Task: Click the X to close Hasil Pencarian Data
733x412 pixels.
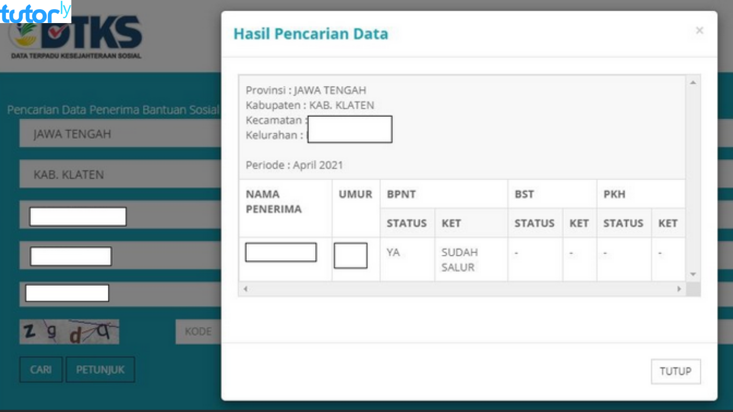Action: tap(699, 30)
